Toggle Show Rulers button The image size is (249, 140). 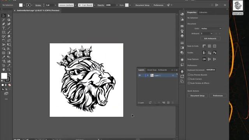204,46
